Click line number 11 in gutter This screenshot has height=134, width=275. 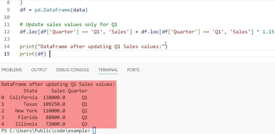[7, 24]
